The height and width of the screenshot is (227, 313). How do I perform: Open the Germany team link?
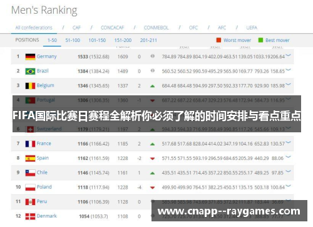click(46, 56)
